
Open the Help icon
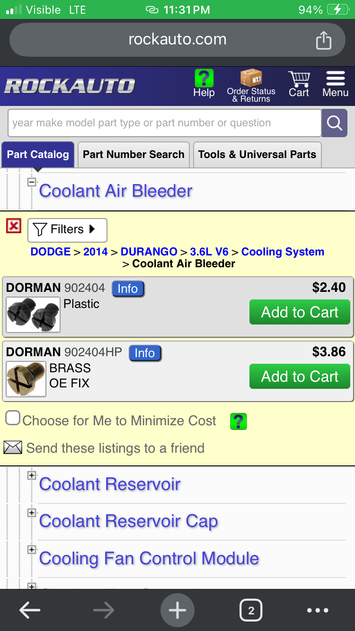point(204,83)
